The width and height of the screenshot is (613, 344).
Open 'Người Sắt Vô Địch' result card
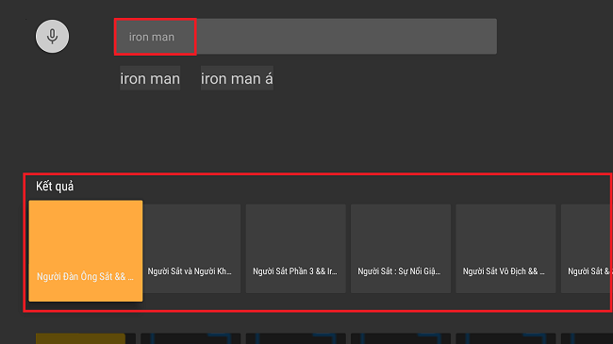click(505, 249)
